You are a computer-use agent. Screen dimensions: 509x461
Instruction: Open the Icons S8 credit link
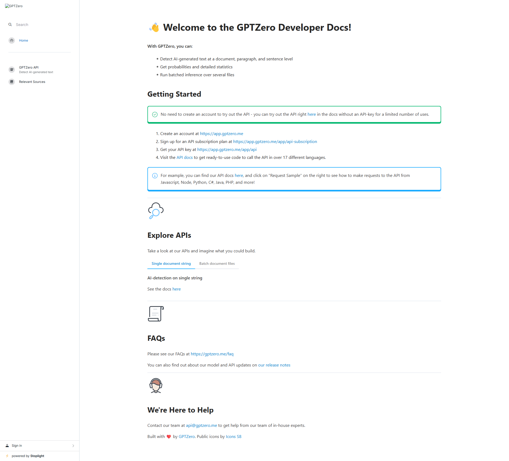point(233,437)
